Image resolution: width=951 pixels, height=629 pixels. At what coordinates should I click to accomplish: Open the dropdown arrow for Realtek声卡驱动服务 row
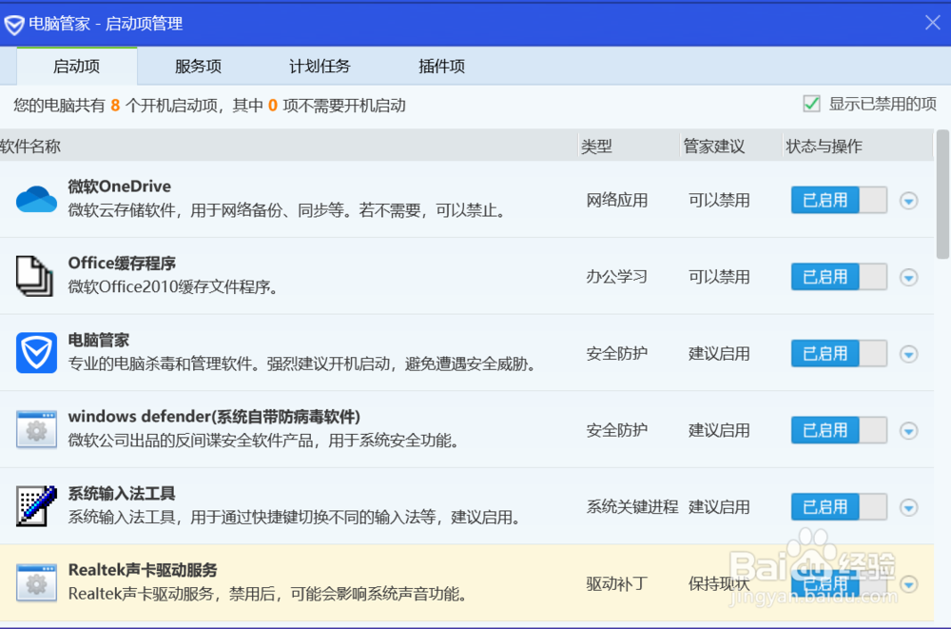908,584
